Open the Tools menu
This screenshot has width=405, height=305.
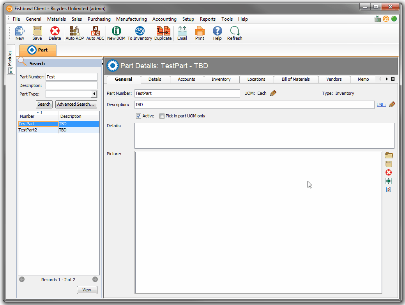pos(227,19)
